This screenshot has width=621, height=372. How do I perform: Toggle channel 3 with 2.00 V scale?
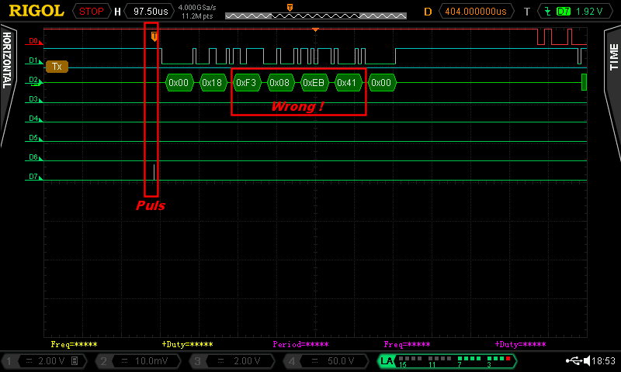coord(232,361)
